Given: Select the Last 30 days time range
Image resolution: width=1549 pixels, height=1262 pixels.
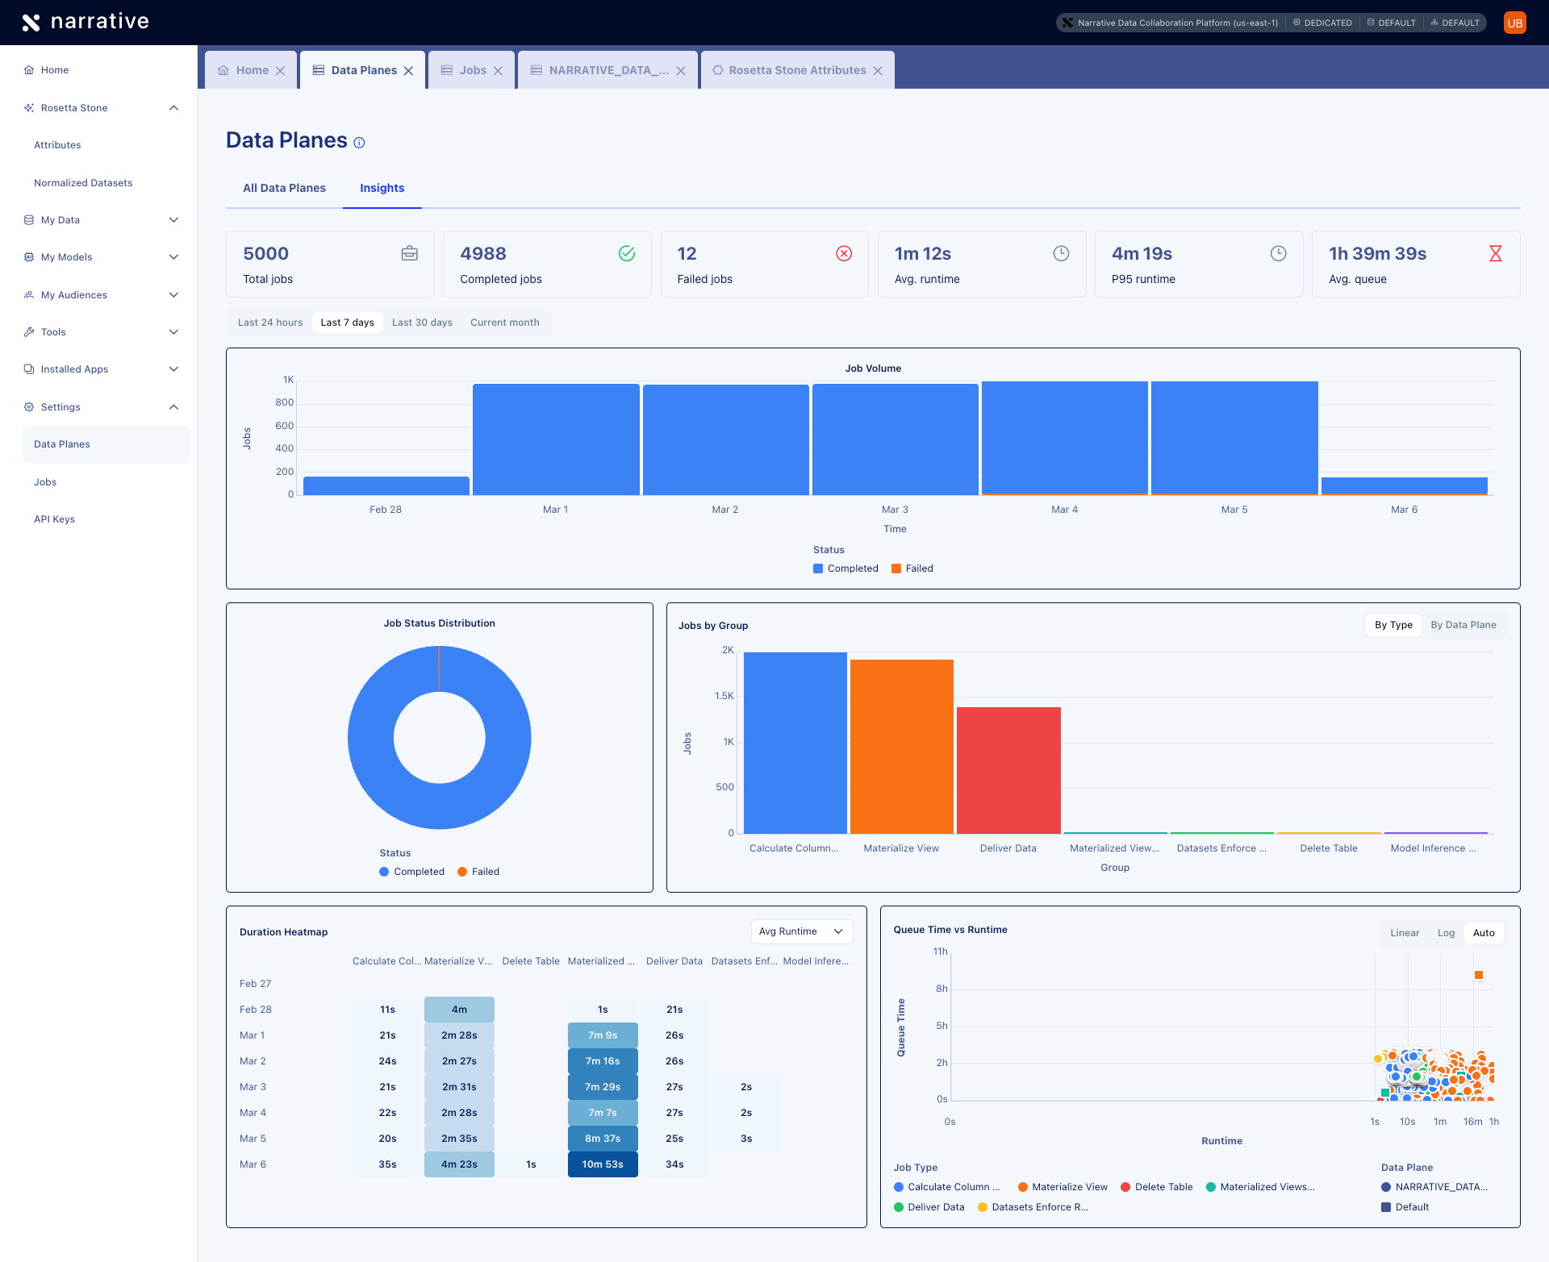Looking at the screenshot, I should click(x=422, y=322).
